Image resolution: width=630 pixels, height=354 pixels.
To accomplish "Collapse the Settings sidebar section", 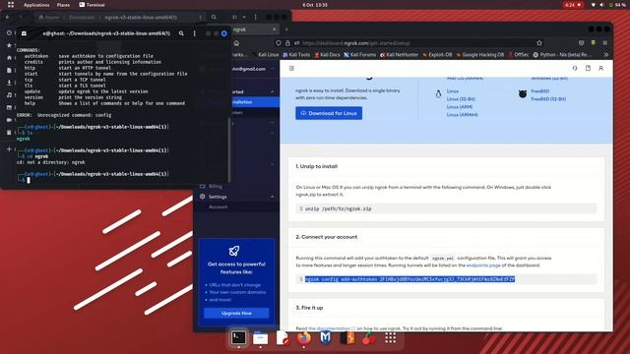I will (273, 197).
